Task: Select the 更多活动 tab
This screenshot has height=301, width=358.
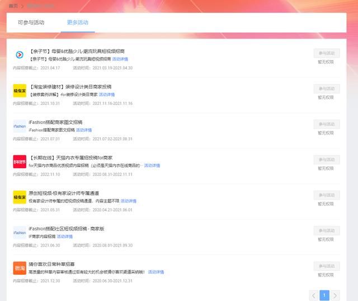Action: pos(78,22)
